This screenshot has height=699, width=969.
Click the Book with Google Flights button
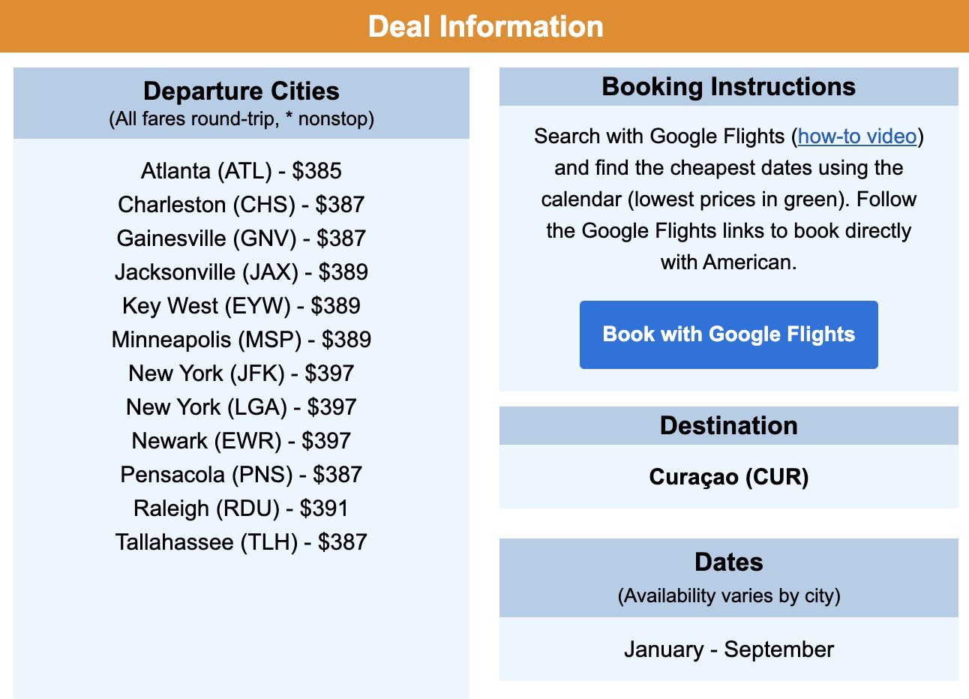[728, 334]
